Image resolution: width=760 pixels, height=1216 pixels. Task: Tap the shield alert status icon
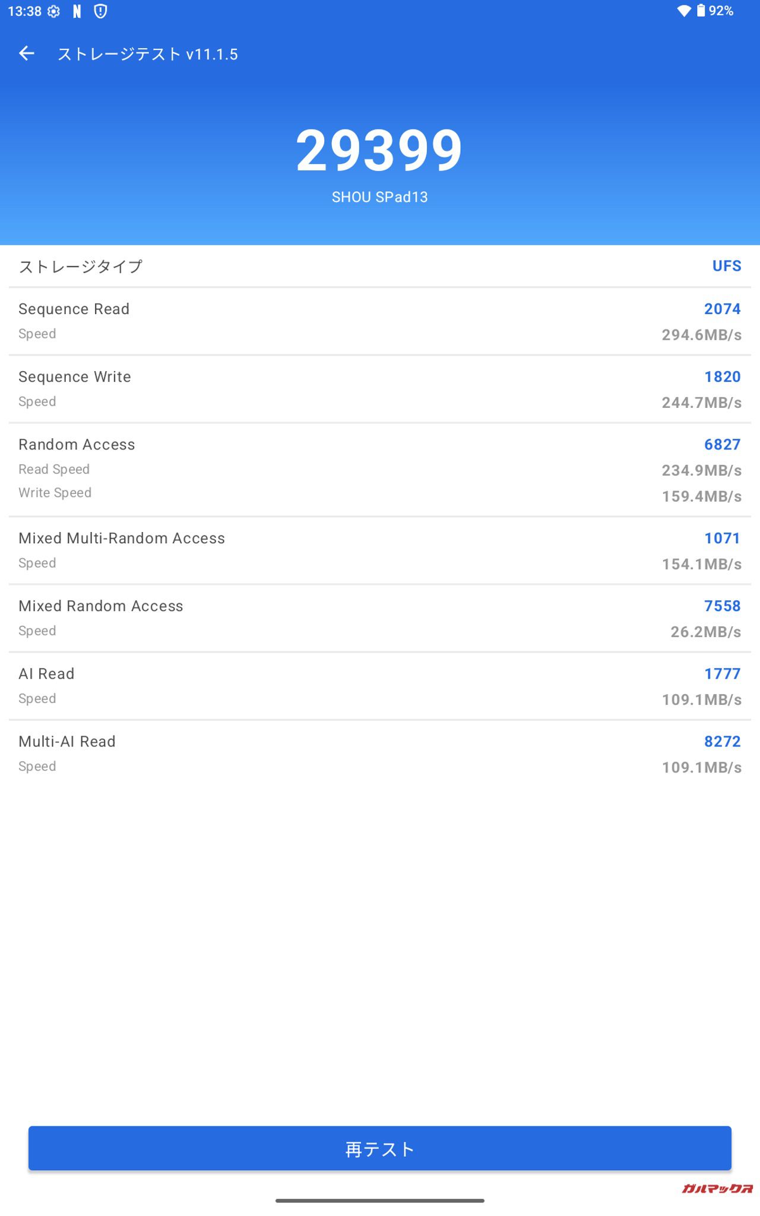pyautogui.click(x=101, y=11)
